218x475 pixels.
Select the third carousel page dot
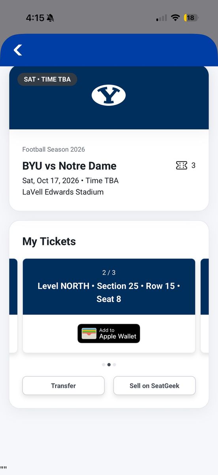coord(115,365)
